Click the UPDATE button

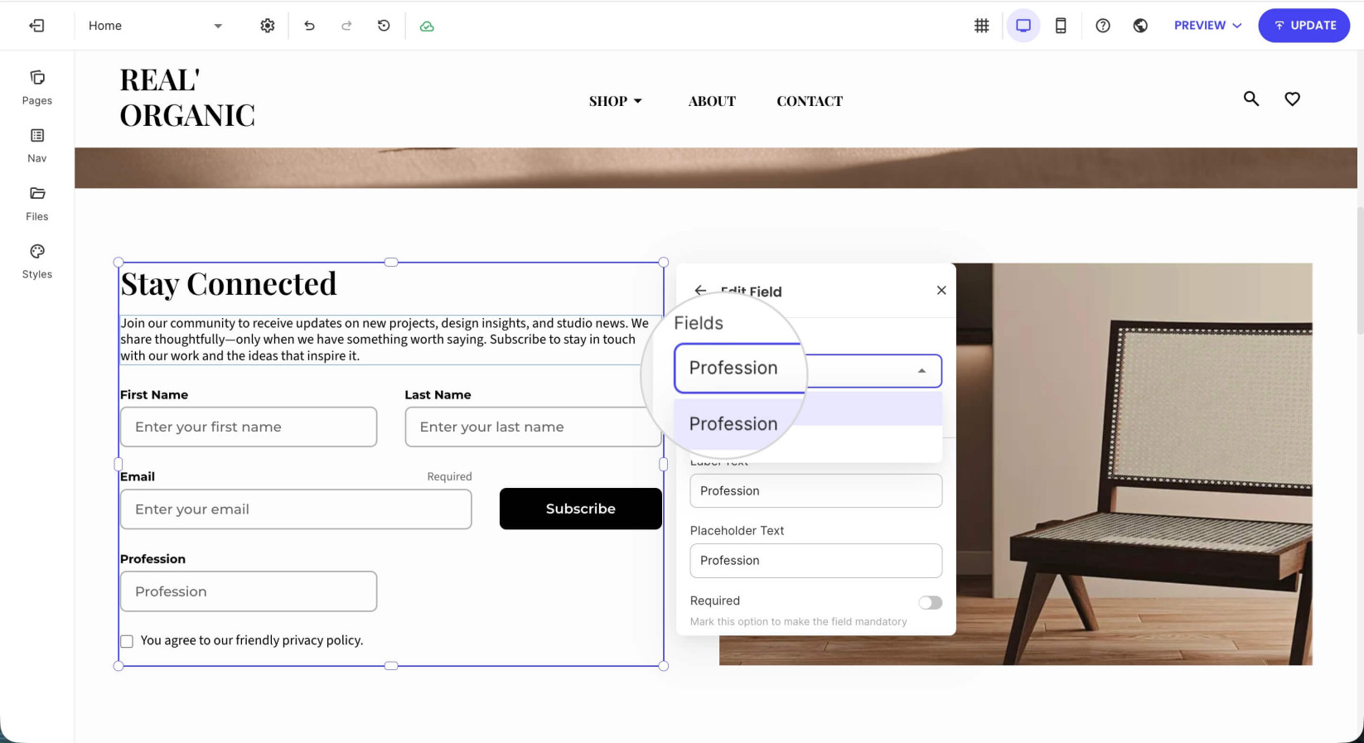1304,26
